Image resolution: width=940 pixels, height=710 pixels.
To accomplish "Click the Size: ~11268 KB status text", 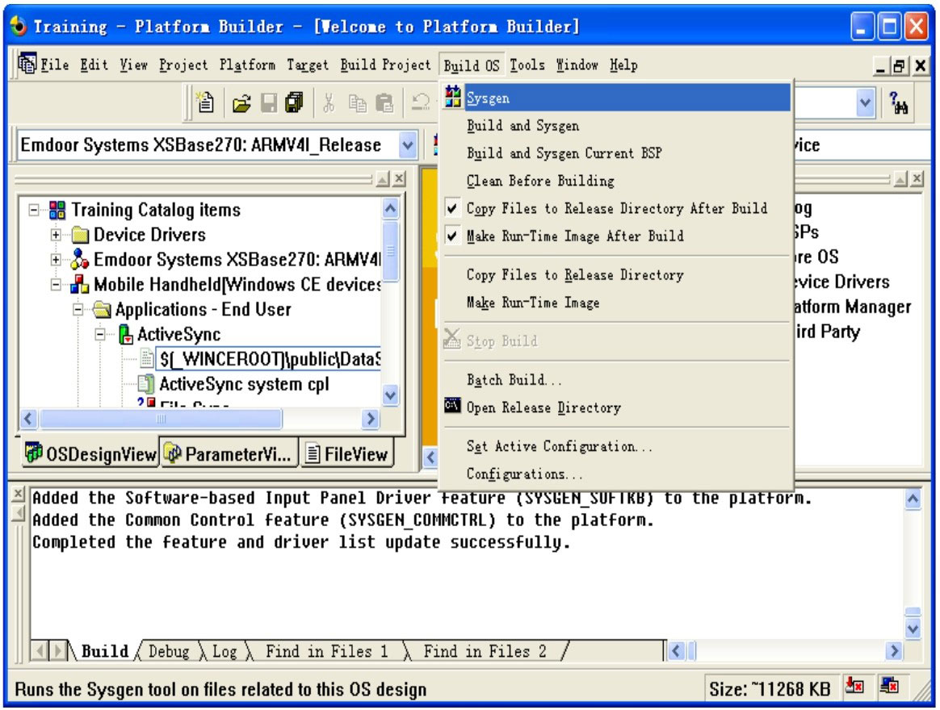I will point(769,688).
